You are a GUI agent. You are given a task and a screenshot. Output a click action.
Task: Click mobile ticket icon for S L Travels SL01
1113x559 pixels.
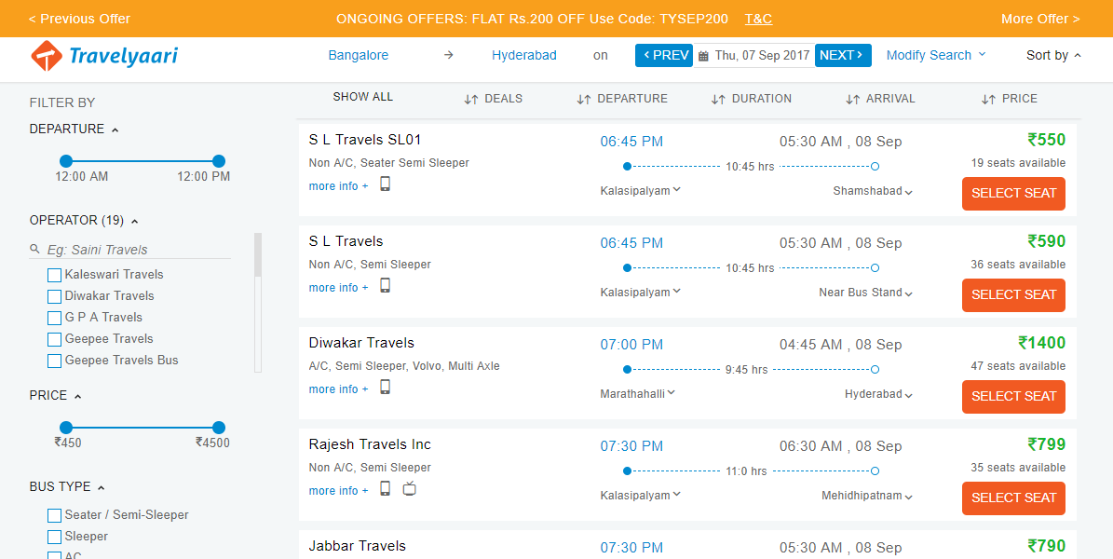[x=386, y=184]
